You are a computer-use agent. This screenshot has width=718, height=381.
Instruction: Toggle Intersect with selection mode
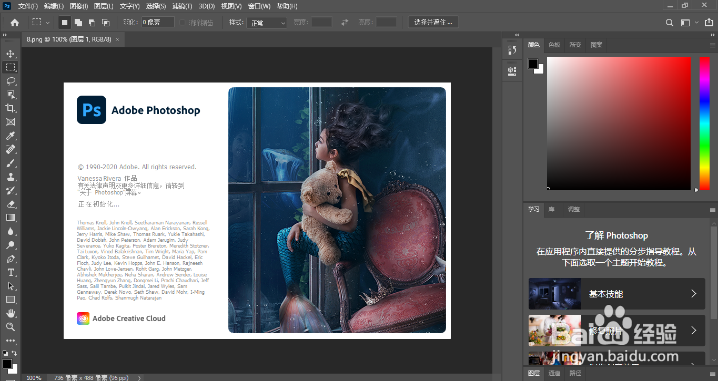(106, 23)
